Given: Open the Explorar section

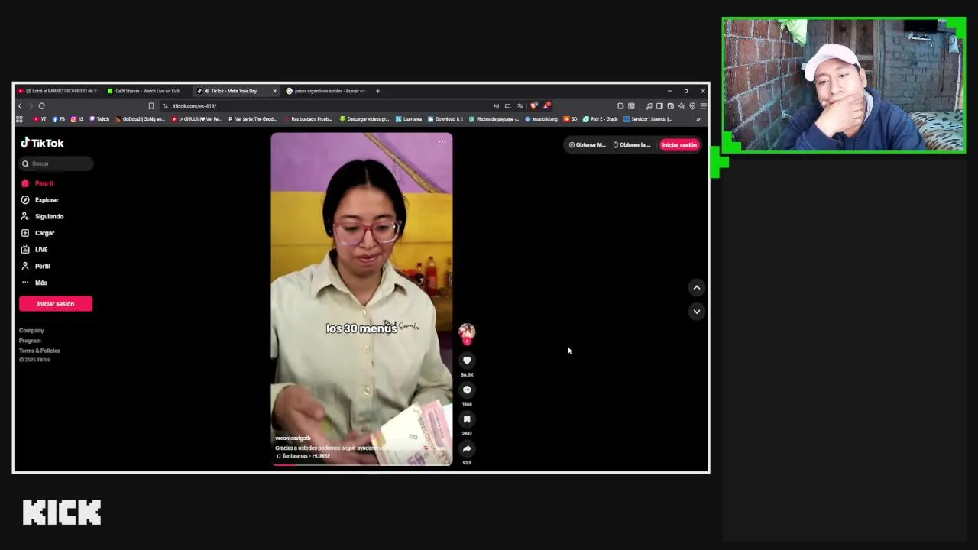Looking at the screenshot, I should click(40, 200).
